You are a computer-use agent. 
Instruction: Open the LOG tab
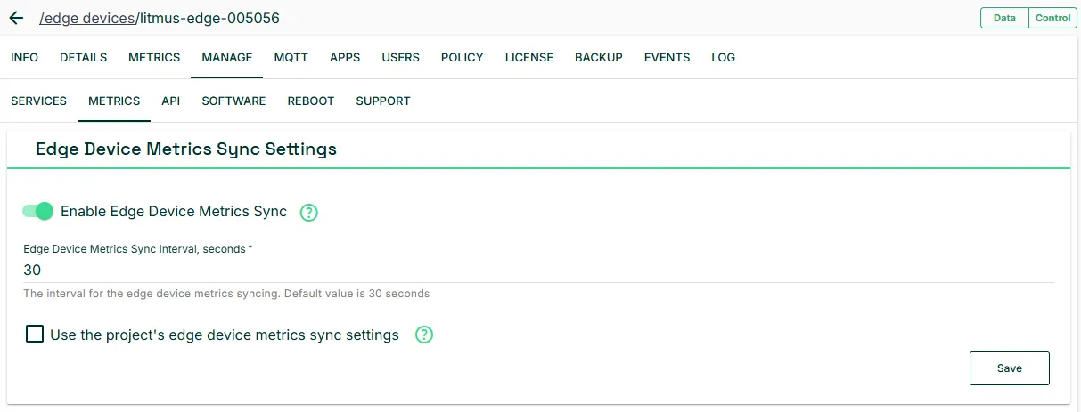click(x=724, y=57)
